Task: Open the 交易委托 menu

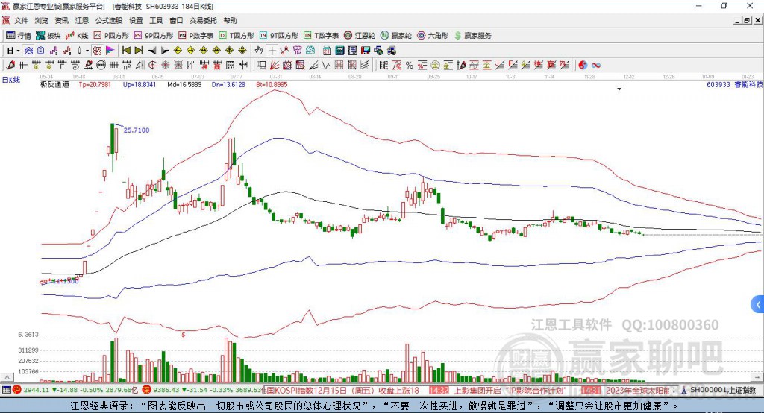Action: [x=203, y=20]
